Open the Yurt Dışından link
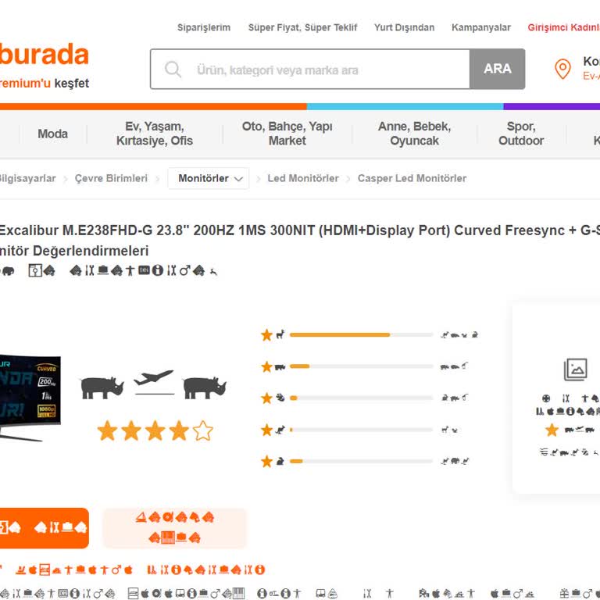The image size is (600, 600). tap(404, 27)
